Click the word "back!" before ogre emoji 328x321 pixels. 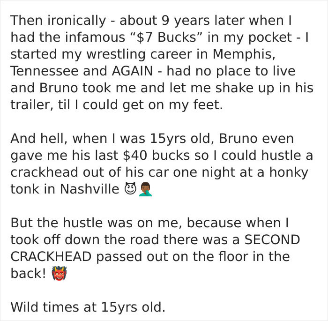(x=28, y=273)
